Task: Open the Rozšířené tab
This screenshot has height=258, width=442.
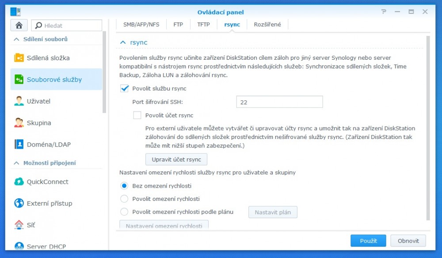Action: tap(267, 24)
